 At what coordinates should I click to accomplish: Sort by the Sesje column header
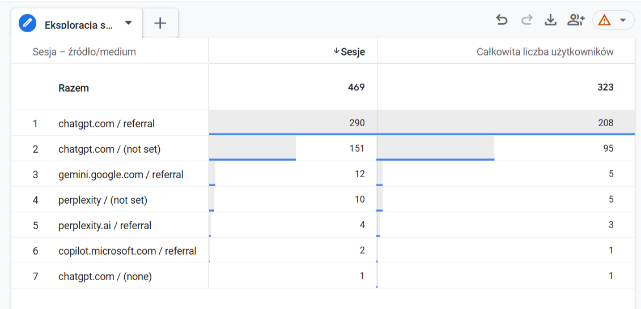pyautogui.click(x=353, y=52)
